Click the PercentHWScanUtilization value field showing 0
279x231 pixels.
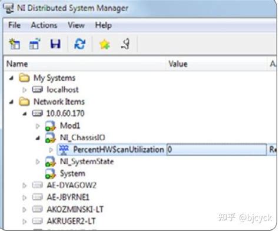(x=217, y=150)
